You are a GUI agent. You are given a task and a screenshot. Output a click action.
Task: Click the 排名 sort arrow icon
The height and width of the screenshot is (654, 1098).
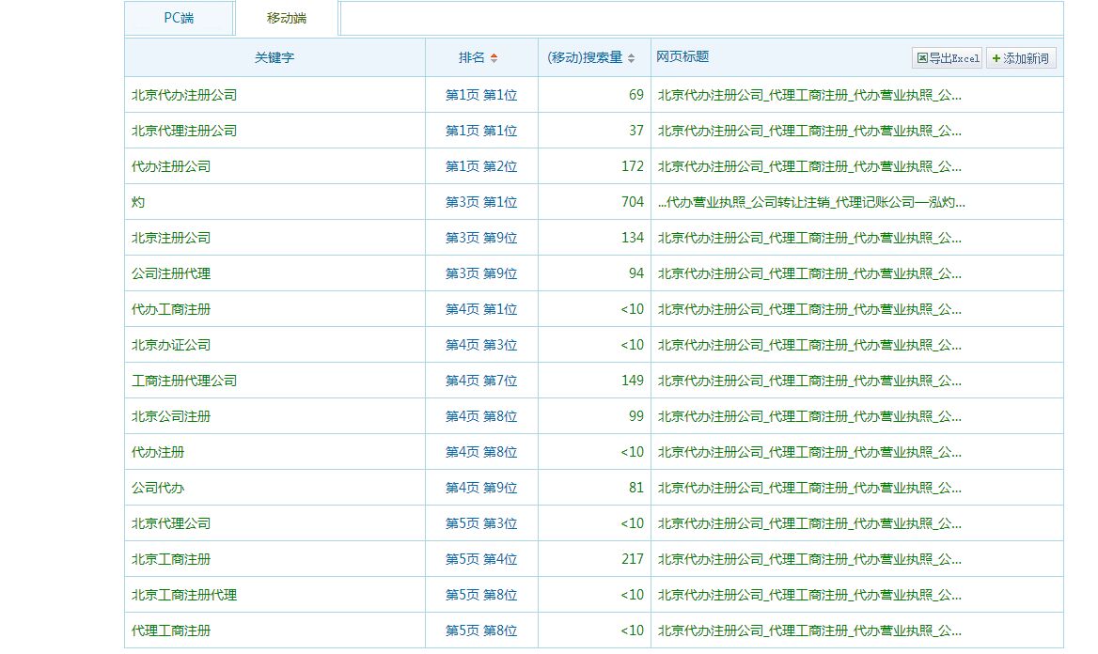(x=494, y=58)
